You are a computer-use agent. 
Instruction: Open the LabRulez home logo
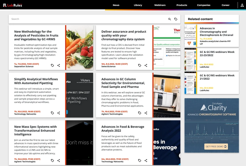pyautogui.click(x=13, y=5)
